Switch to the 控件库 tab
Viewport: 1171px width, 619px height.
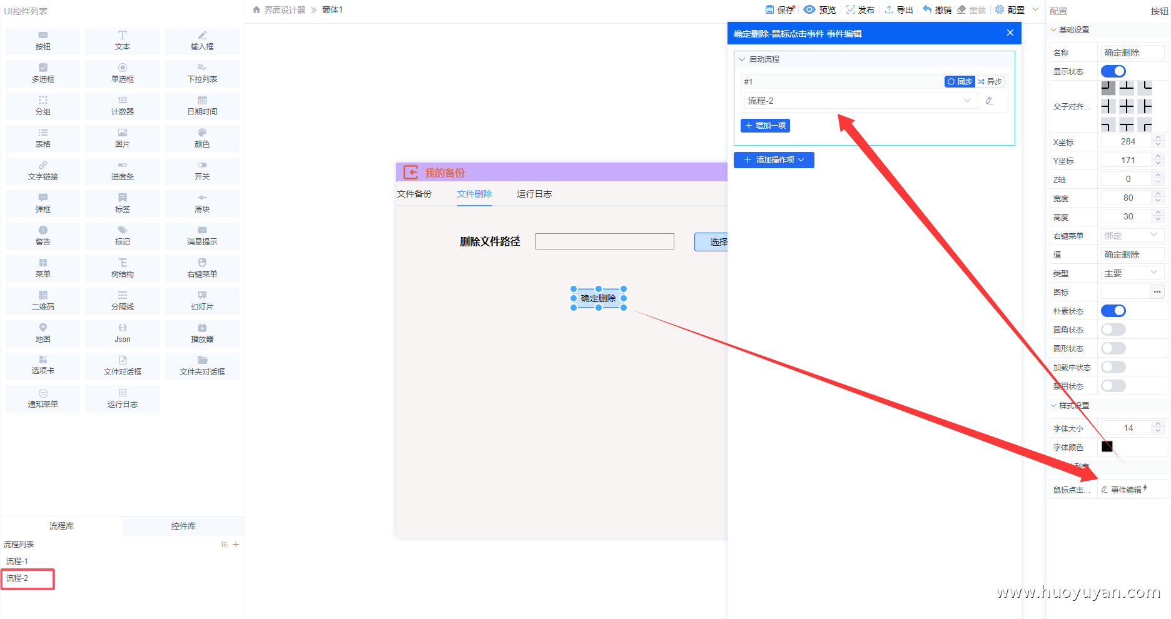pos(183,526)
